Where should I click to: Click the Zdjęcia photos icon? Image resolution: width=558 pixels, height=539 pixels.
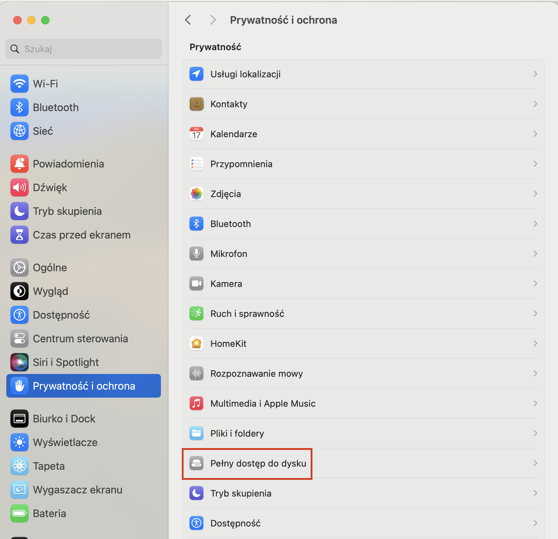[x=196, y=194]
